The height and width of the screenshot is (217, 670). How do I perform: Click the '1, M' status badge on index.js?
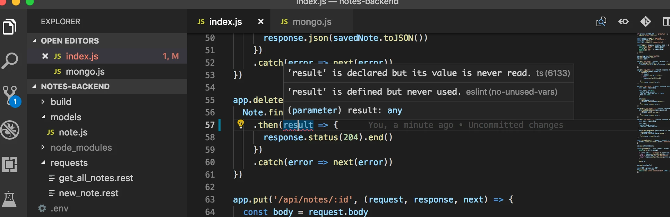click(171, 56)
